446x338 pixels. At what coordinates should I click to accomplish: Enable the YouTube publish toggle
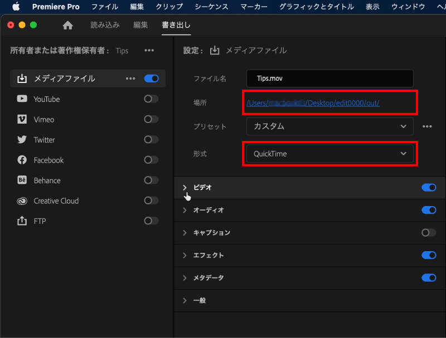pos(151,99)
